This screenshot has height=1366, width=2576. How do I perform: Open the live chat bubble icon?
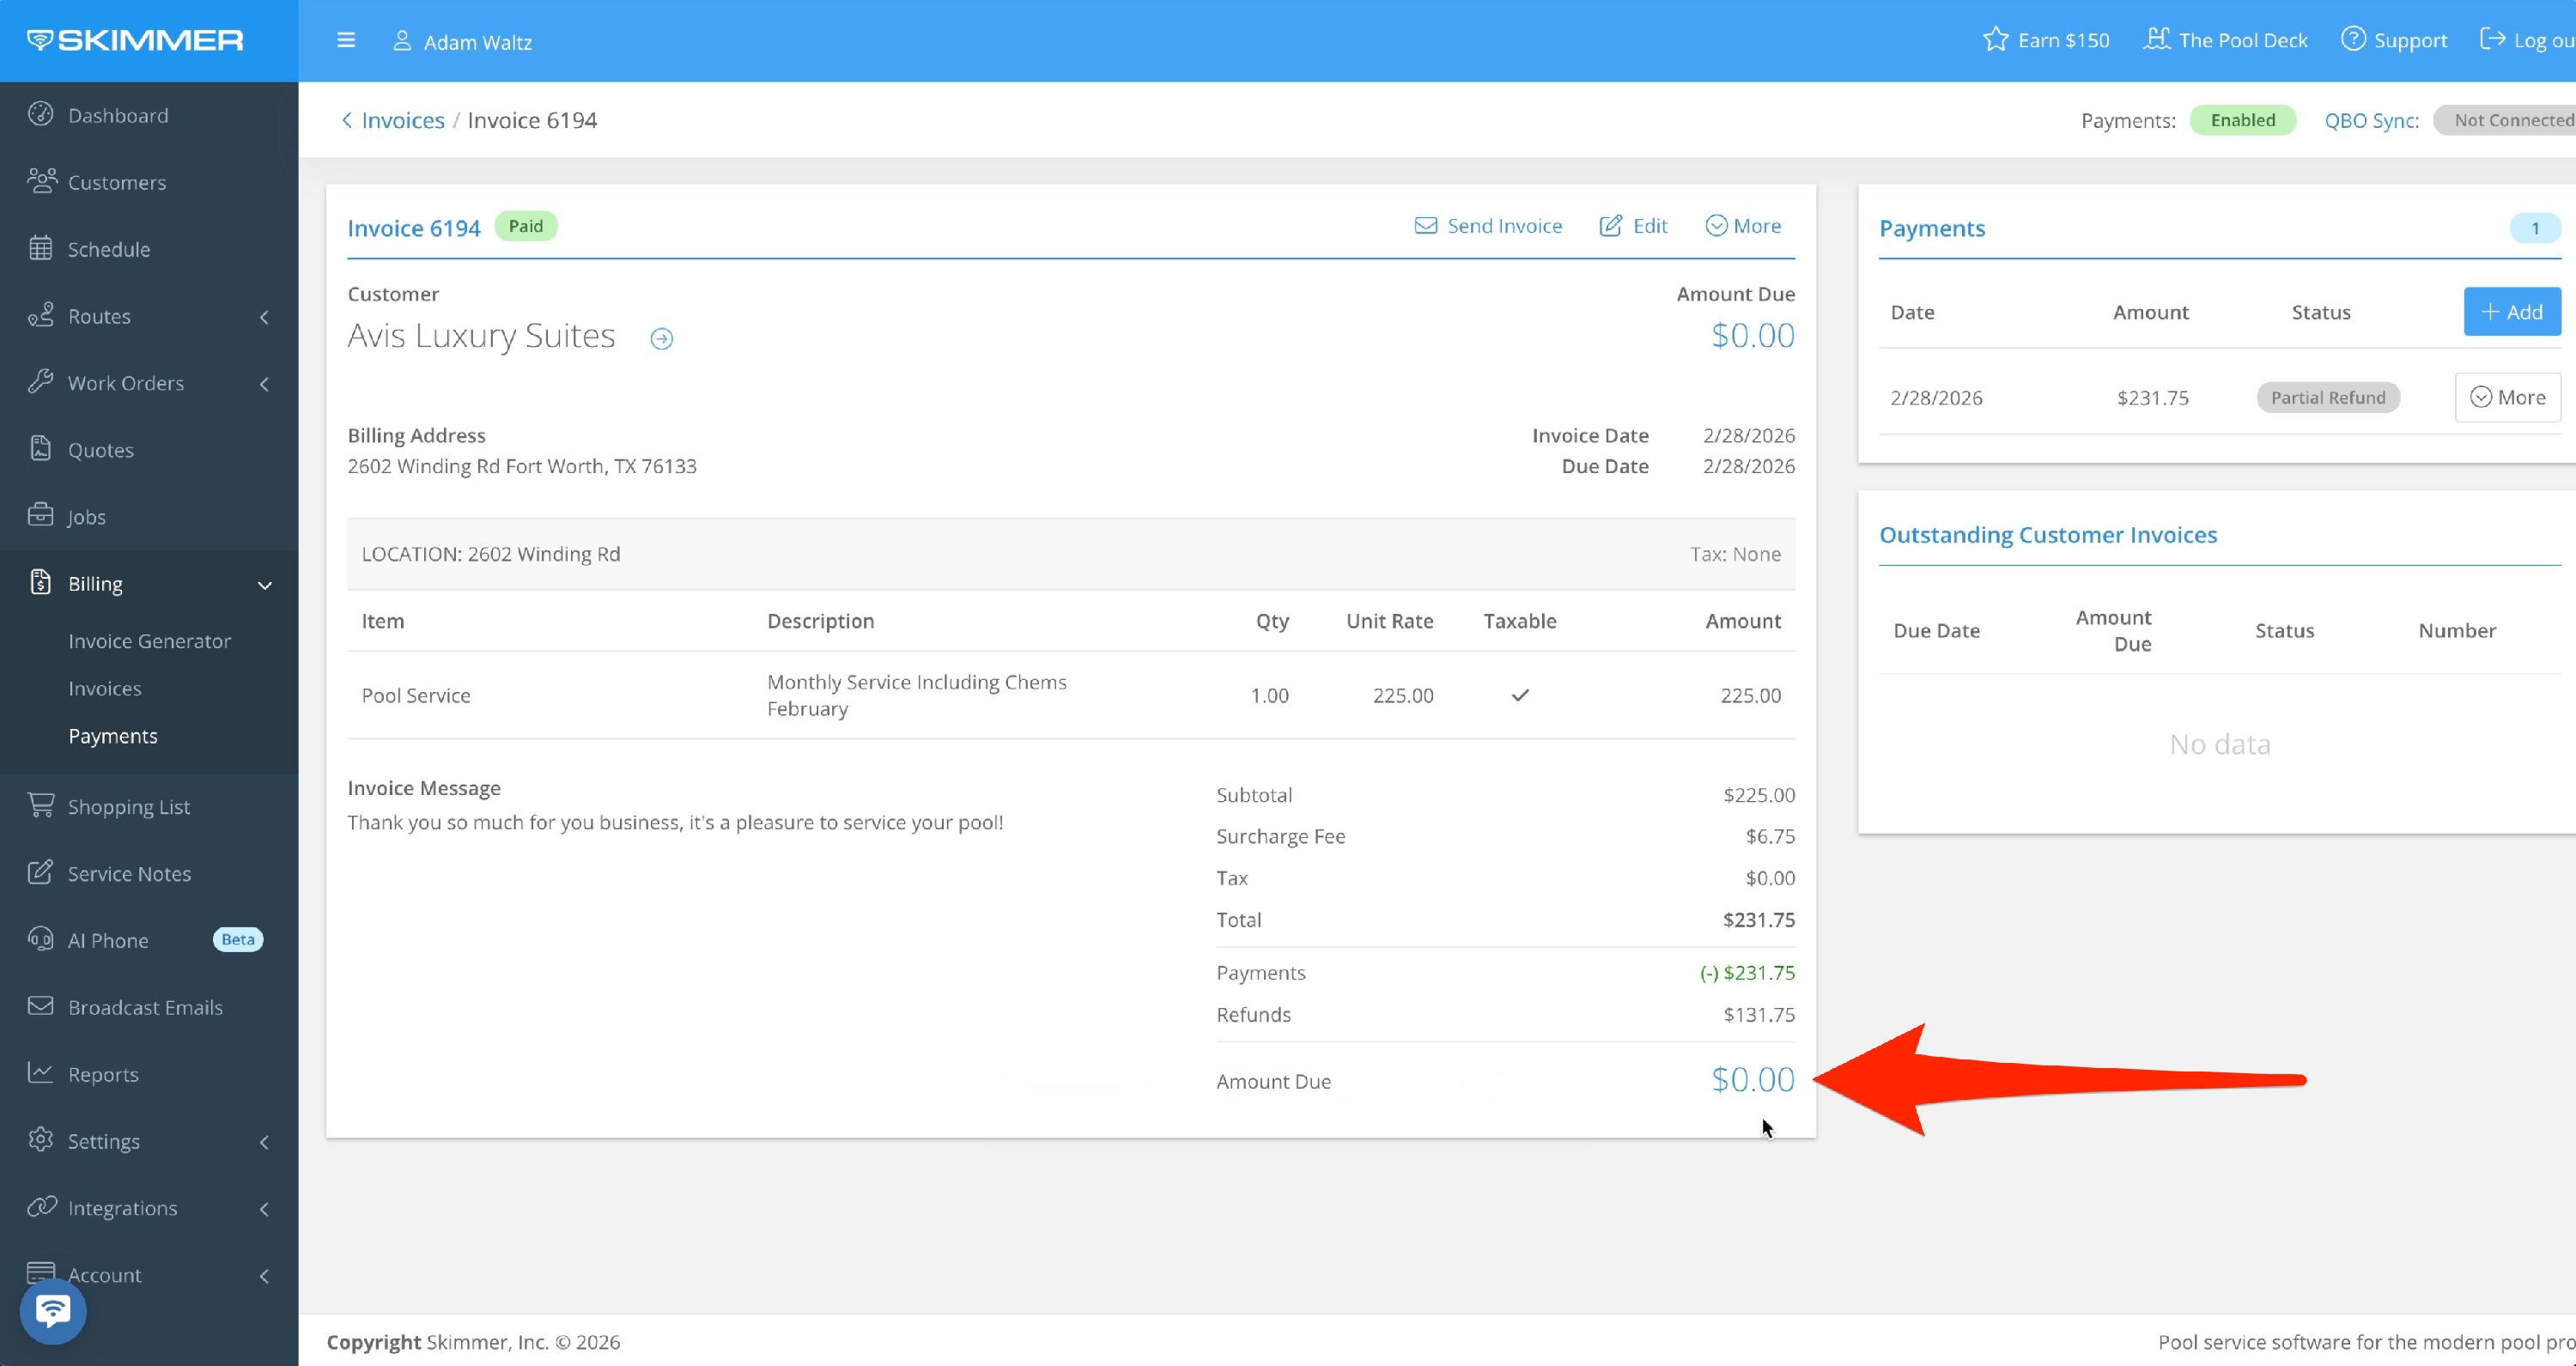(x=53, y=1310)
